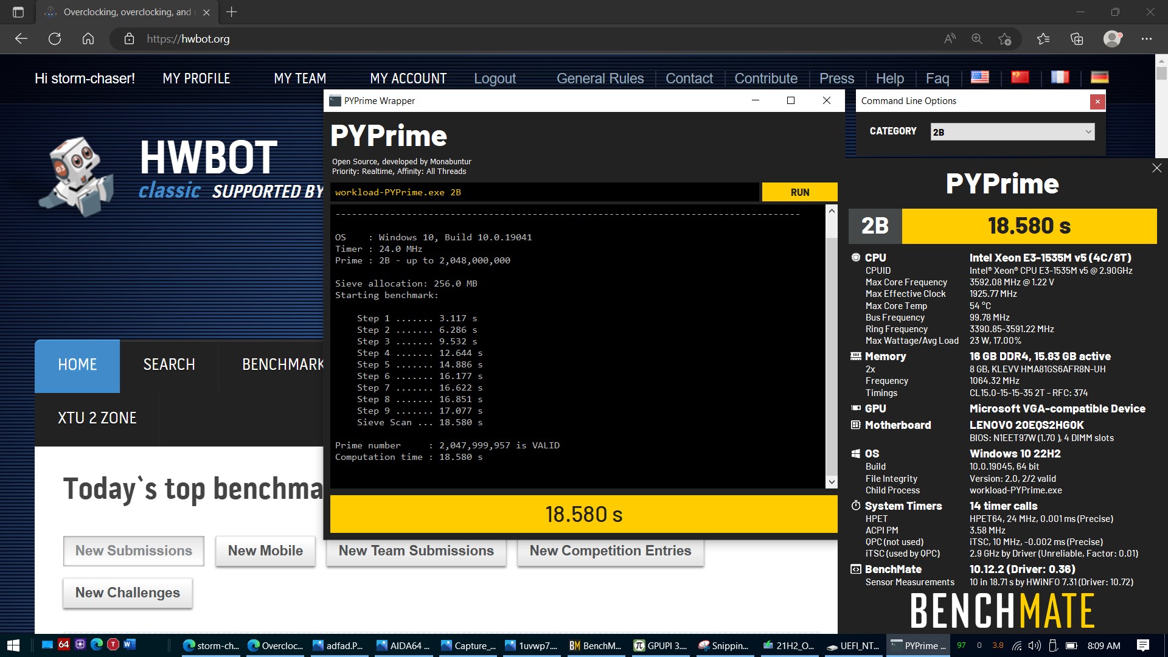Click the Logout link
Viewport: 1168px width, 657px height.
click(495, 78)
